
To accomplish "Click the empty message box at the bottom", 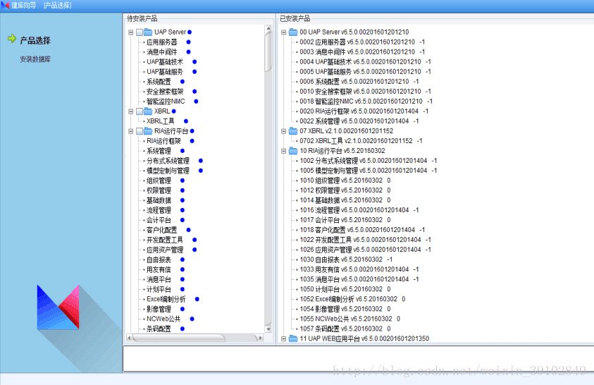I will tap(359, 358).
